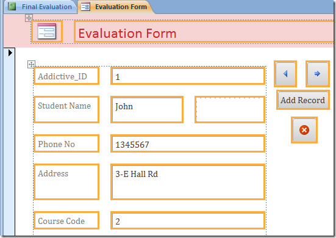Image resolution: width=336 pixels, height=238 pixels.
Task: Click the Addictive_ID field showing 1
Action: pos(188,76)
